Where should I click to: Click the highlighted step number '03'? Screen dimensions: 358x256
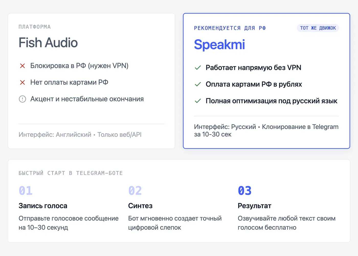(245, 191)
